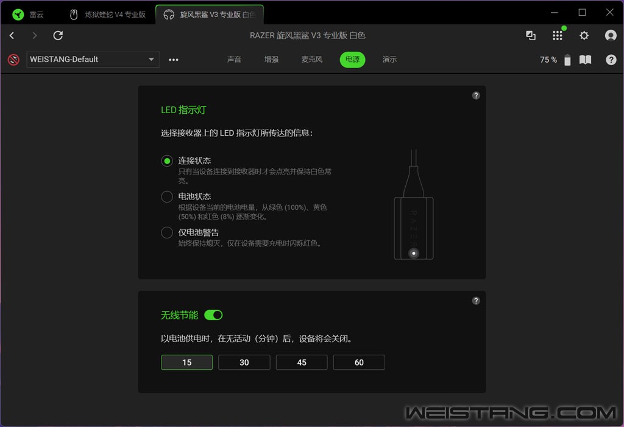Click the help question mark icon in toolbar
The height and width of the screenshot is (427, 624).
[611, 60]
